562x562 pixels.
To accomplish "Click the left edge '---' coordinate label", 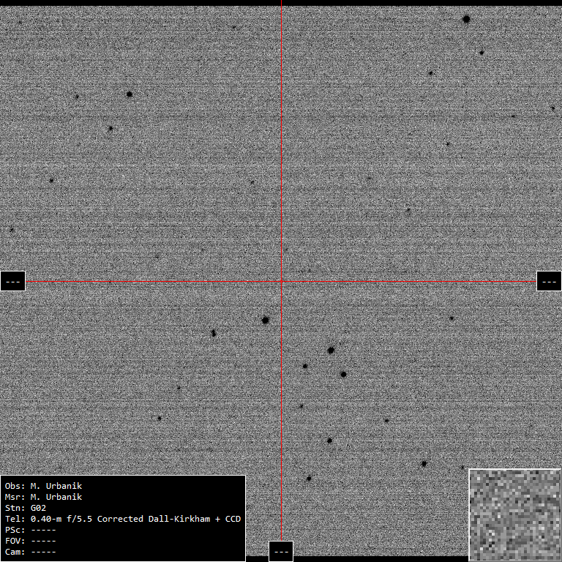I will click(x=13, y=281).
